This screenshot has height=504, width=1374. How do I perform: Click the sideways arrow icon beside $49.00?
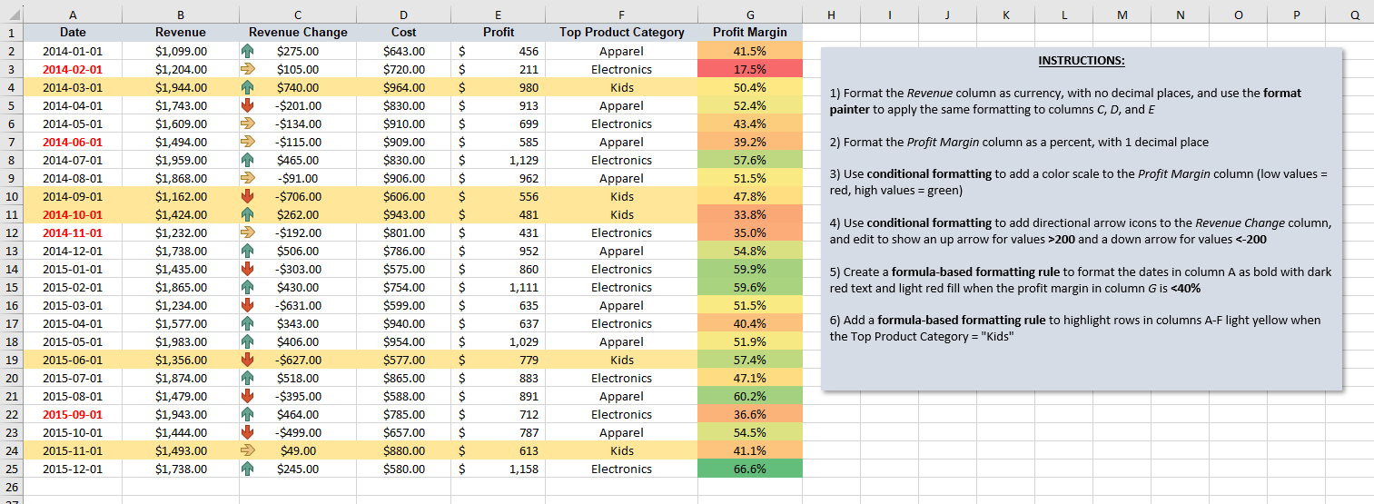[248, 451]
